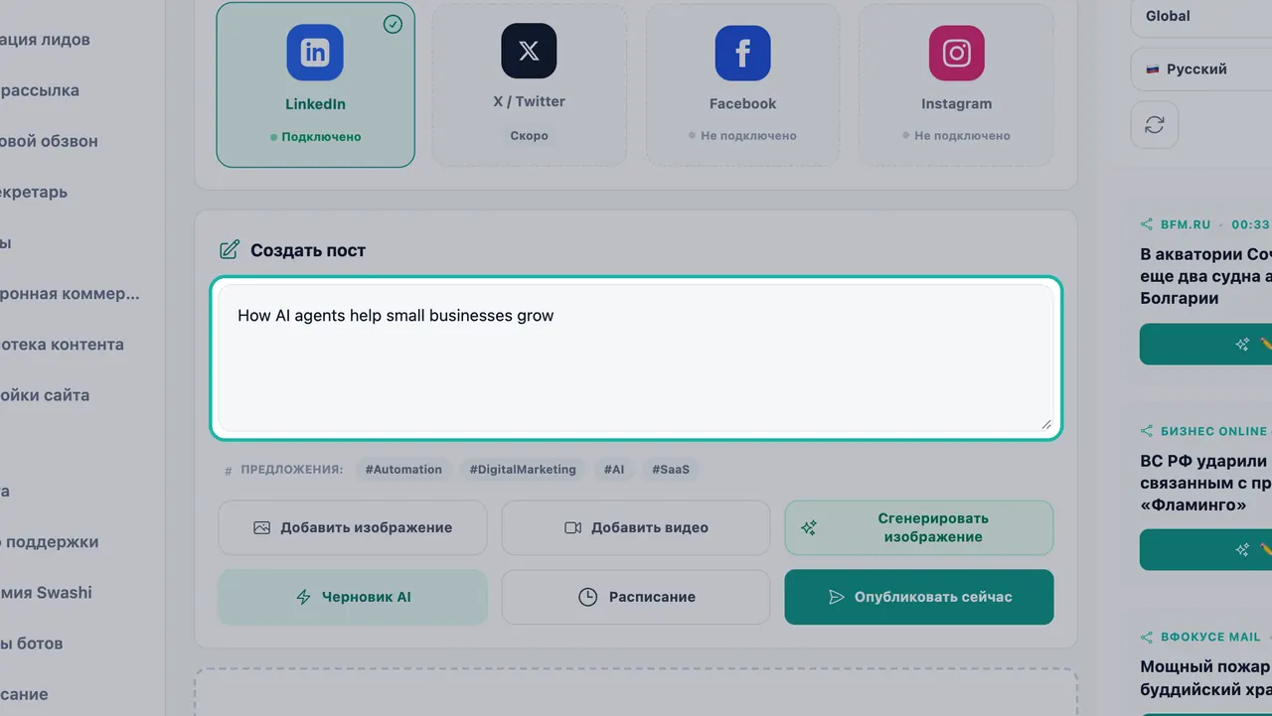Image resolution: width=1272 pixels, height=716 pixels.
Task: Click the paper plane icon in Опубликовать сейчас
Action: pos(837,597)
